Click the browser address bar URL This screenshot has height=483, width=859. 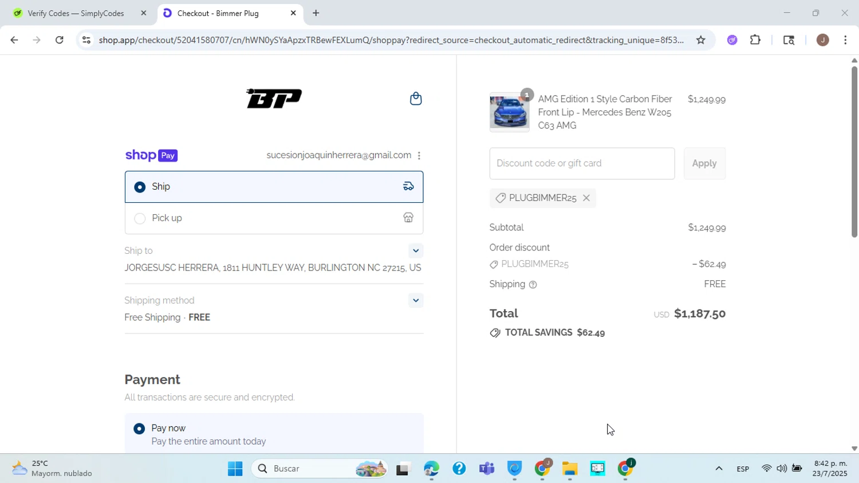pyautogui.click(x=391, y=40)
